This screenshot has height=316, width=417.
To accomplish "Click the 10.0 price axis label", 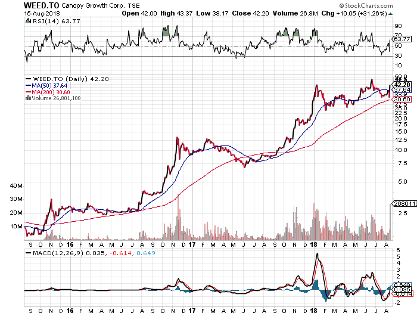I will pyautogui.click(x=401, y=150).
